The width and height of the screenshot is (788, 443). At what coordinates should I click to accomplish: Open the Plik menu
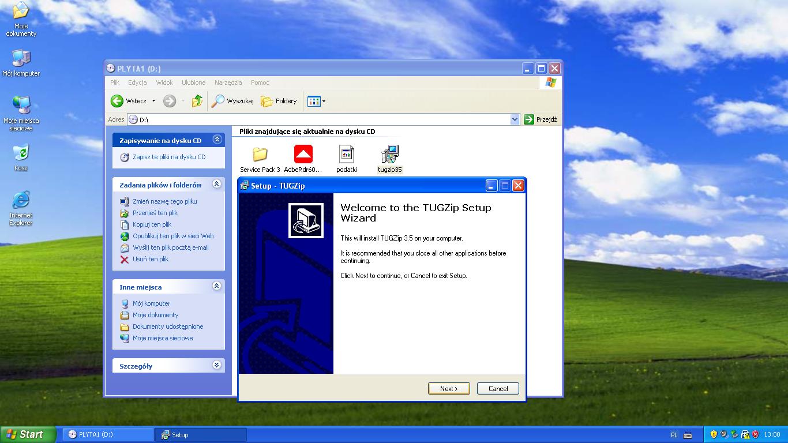point(115,82)
